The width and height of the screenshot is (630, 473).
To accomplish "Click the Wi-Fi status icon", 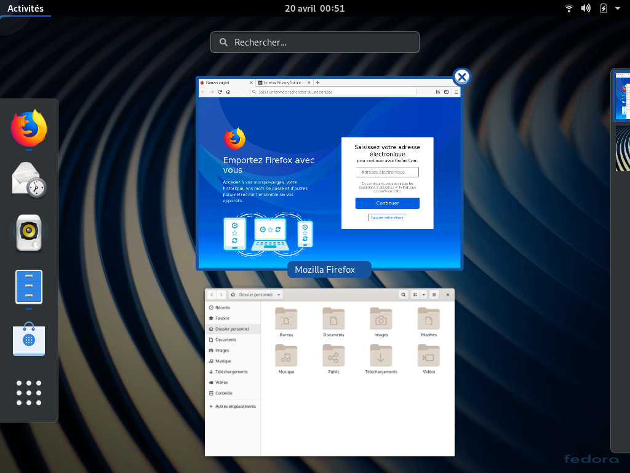I will pos(568,8).
